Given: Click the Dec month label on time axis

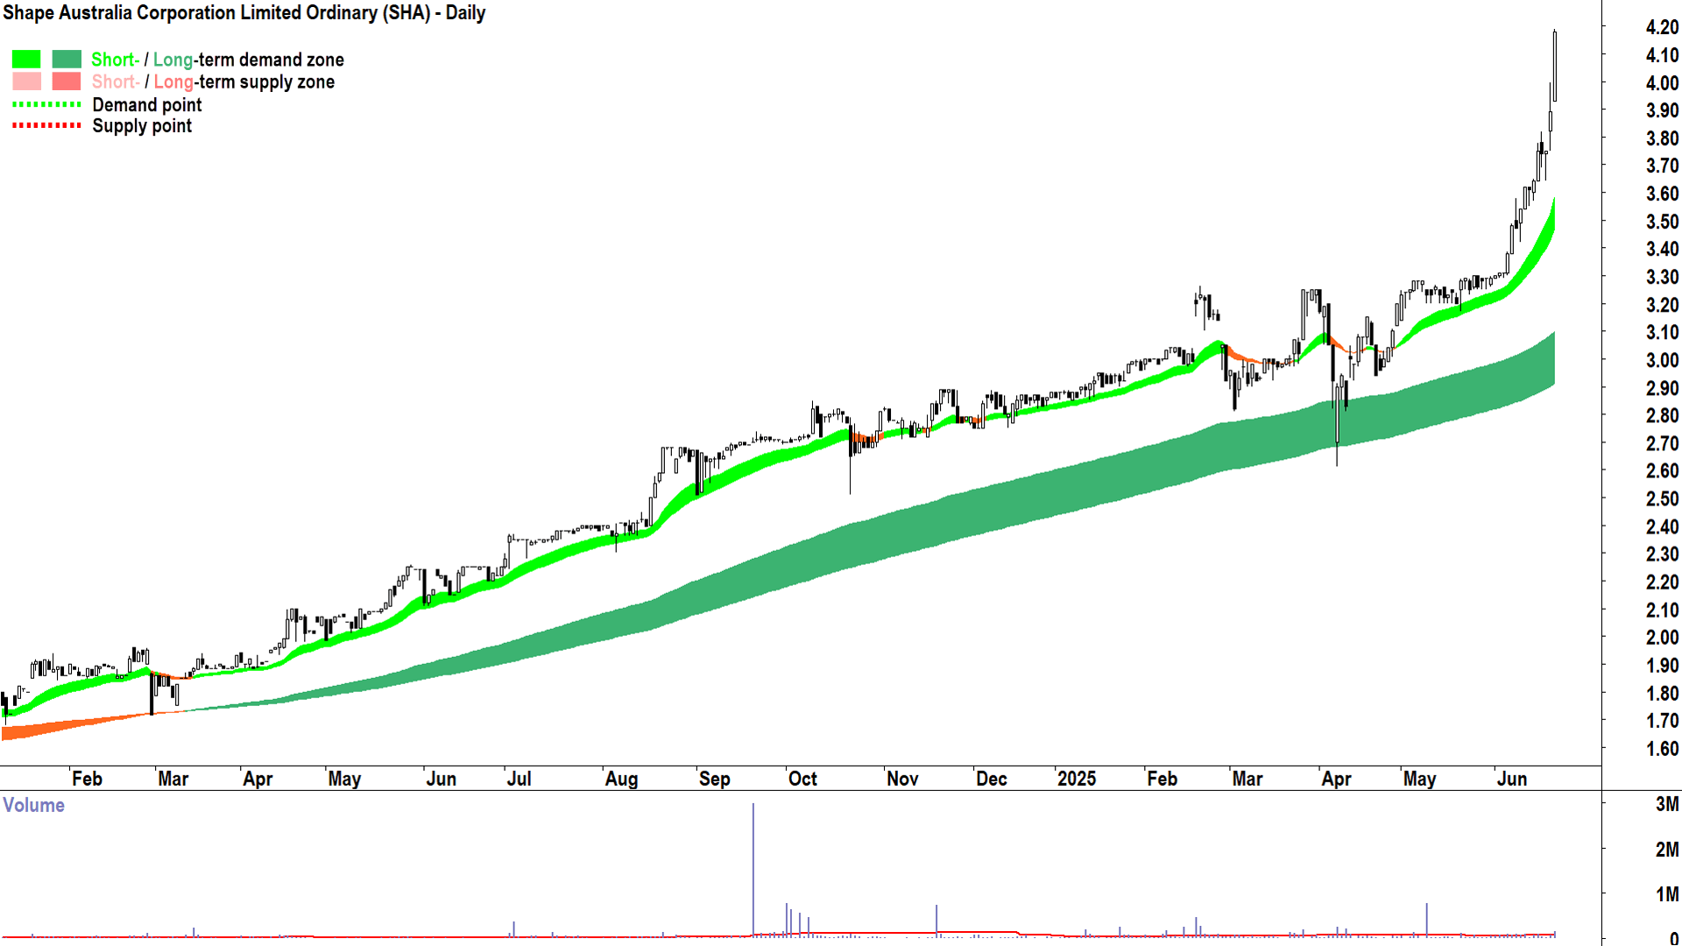Looking at the screenshot, I should 992,779.
